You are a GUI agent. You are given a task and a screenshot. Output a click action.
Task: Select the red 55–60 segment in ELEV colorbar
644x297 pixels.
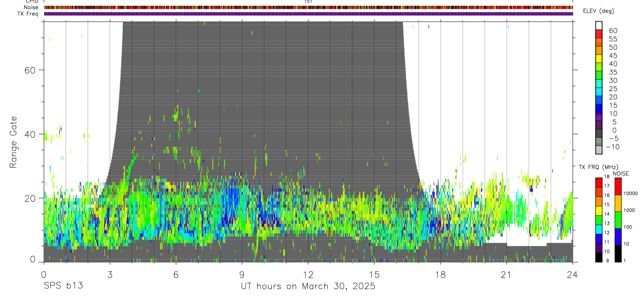599,34
